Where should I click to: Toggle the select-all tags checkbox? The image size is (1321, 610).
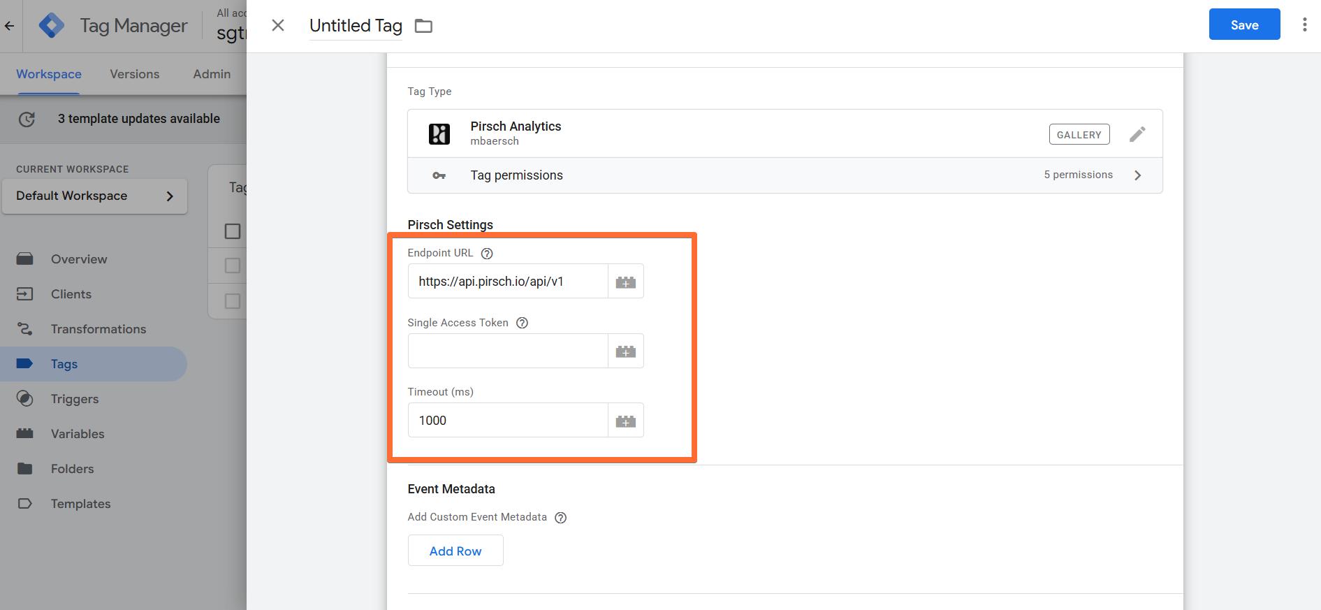click(233, 231)
